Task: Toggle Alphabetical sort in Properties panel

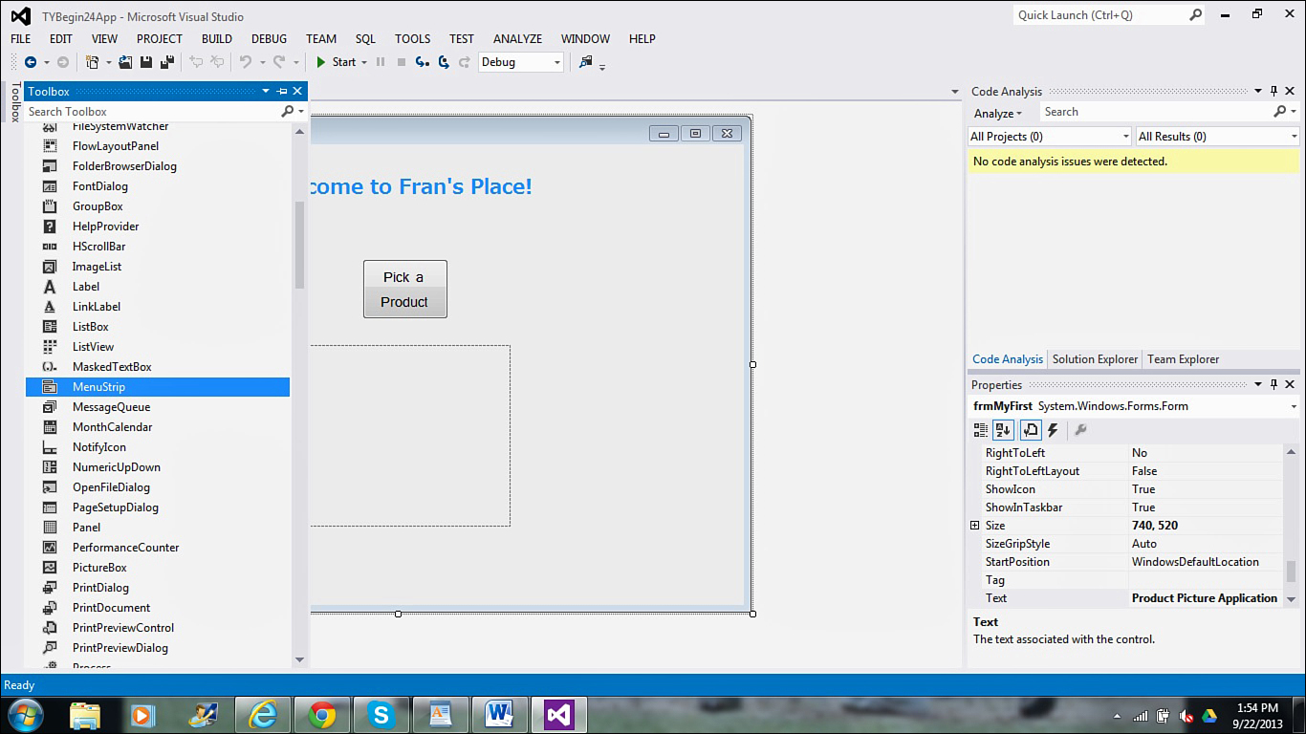Action: pyautogui.click(x=1003, y=430)
